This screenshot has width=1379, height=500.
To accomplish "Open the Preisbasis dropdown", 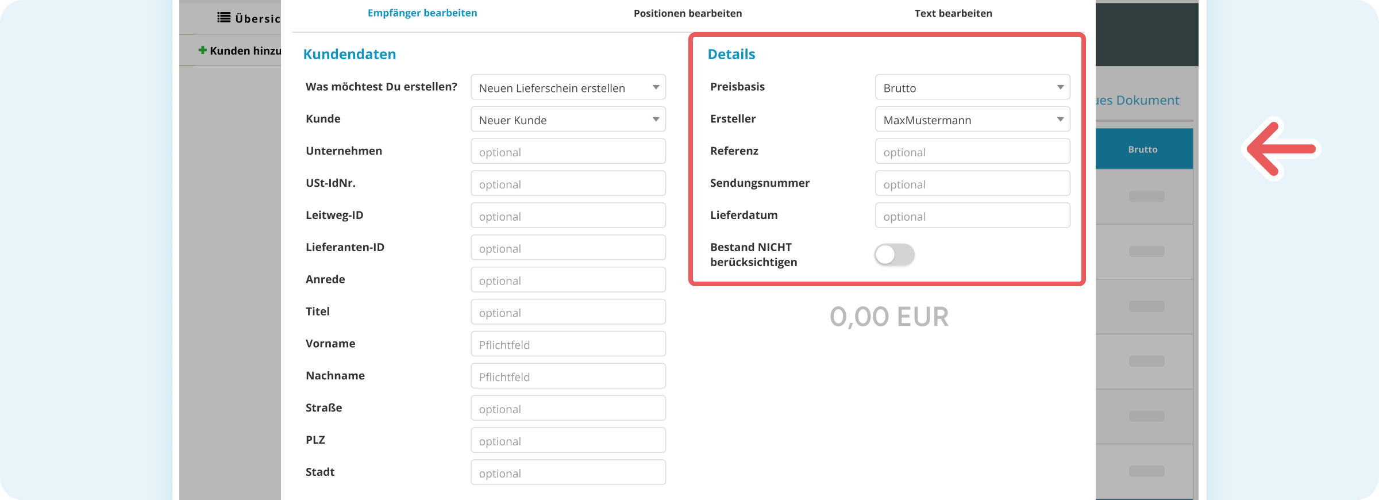I will 973,87.
